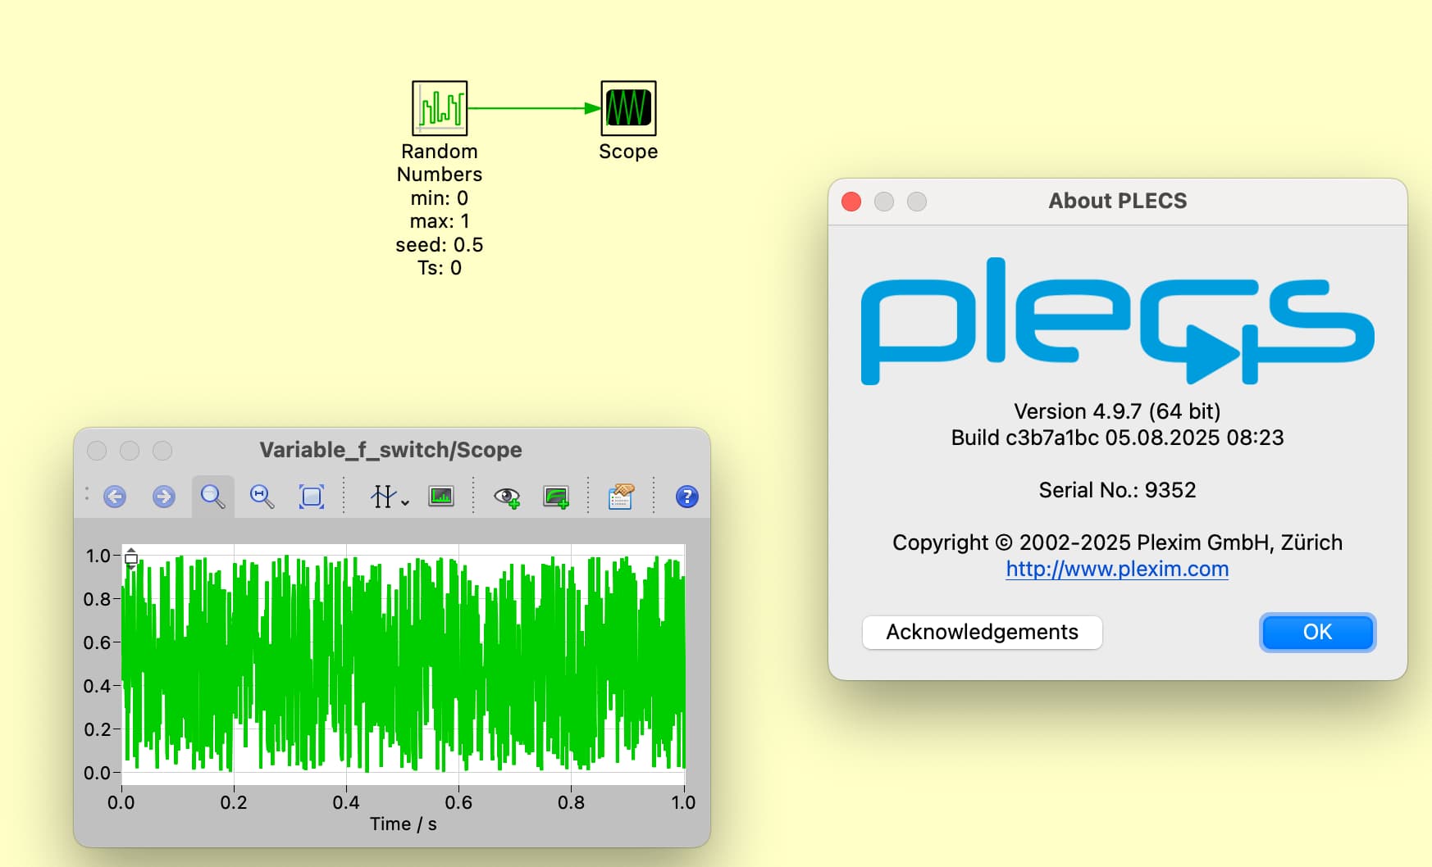Click the "Random Numbers" block label
This screenshot has height=867, width=1432.
point(440,163)
